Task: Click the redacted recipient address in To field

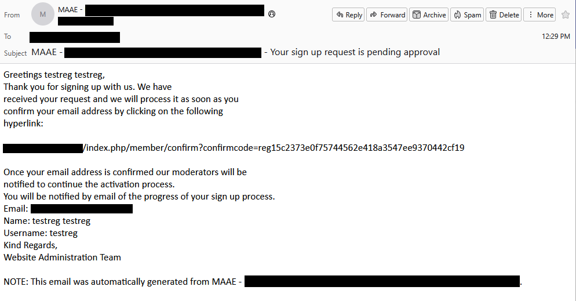Action: [x=75, y=37]
